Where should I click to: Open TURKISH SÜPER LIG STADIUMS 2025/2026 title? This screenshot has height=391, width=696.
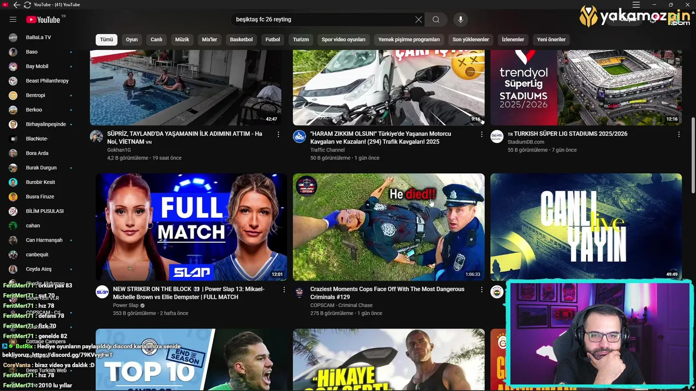(567, 134)
